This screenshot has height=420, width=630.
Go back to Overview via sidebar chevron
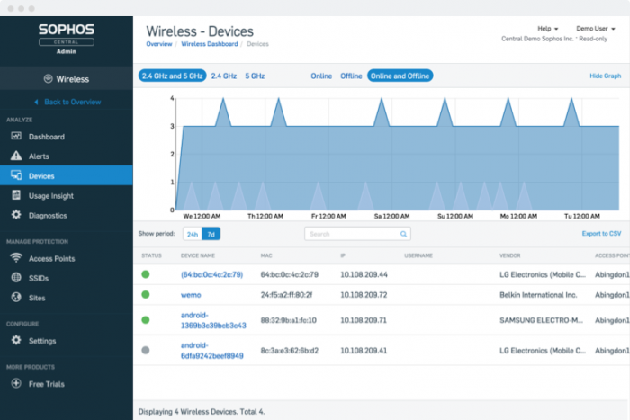[x=37, y=103]
